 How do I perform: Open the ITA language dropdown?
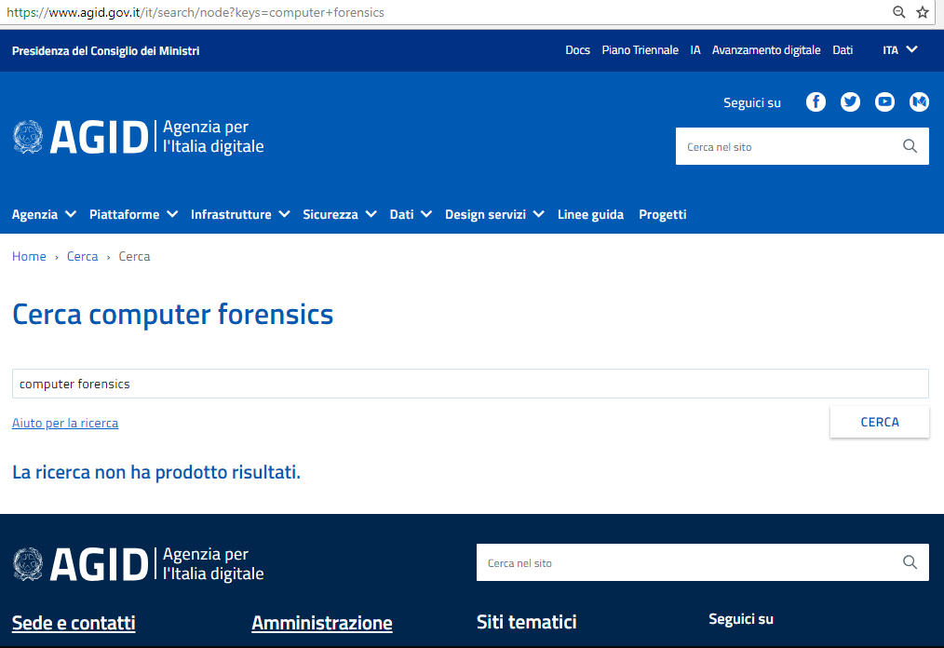click(899, 50)
